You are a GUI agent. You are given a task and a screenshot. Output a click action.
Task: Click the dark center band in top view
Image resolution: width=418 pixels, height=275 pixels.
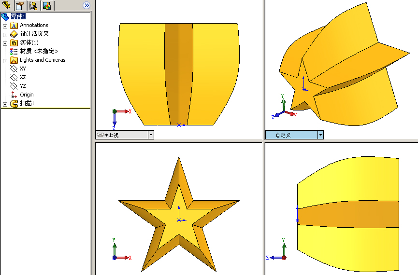179,74
